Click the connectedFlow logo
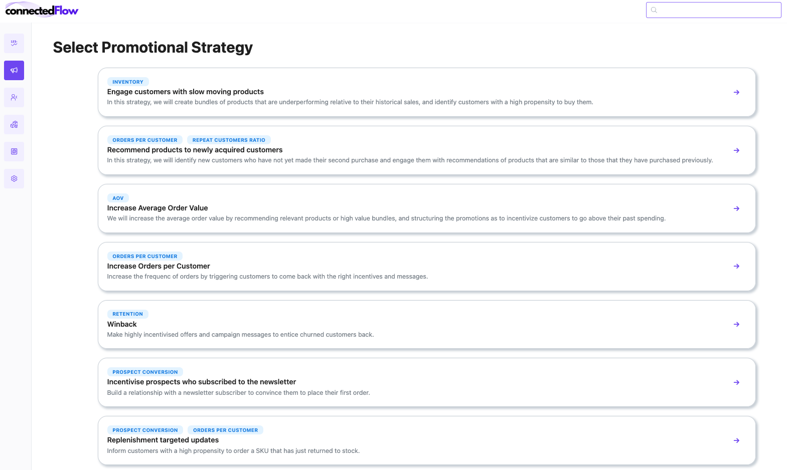The height and width of the screenshot is (470, 787). [42, 11]
